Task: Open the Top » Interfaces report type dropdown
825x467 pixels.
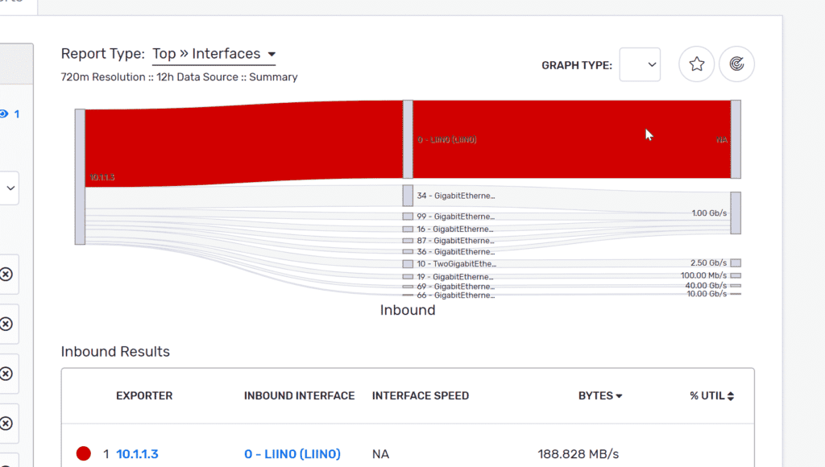Action: 214,54
